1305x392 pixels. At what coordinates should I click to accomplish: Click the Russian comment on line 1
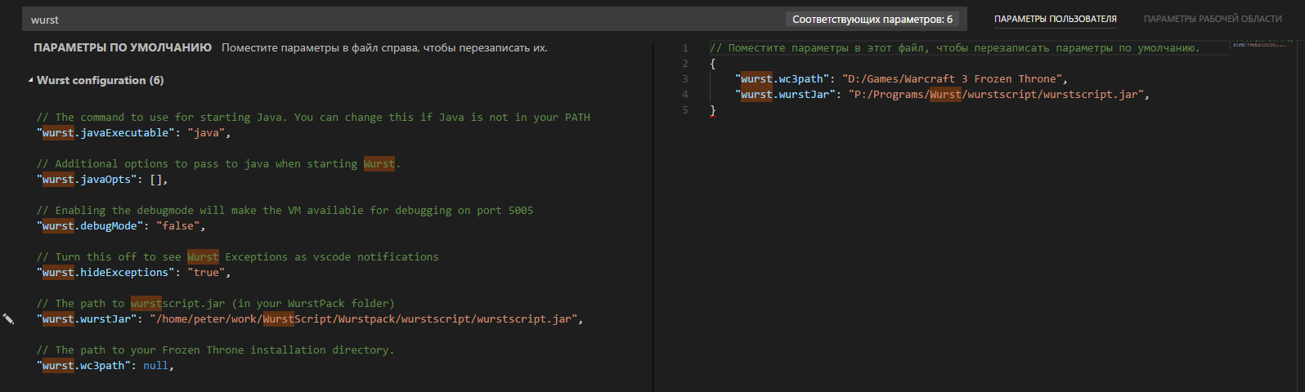954,48
